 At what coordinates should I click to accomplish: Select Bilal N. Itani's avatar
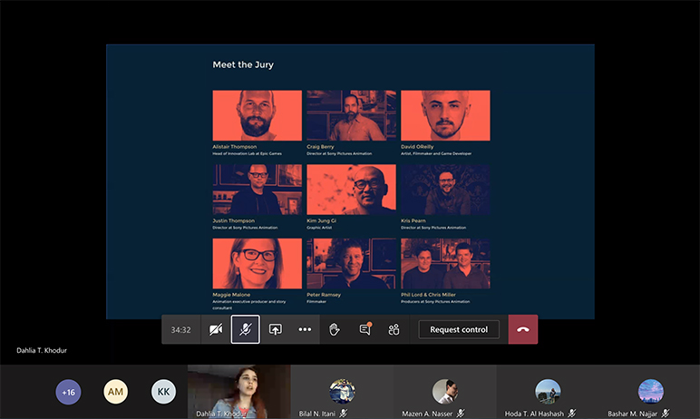point(342,391)
